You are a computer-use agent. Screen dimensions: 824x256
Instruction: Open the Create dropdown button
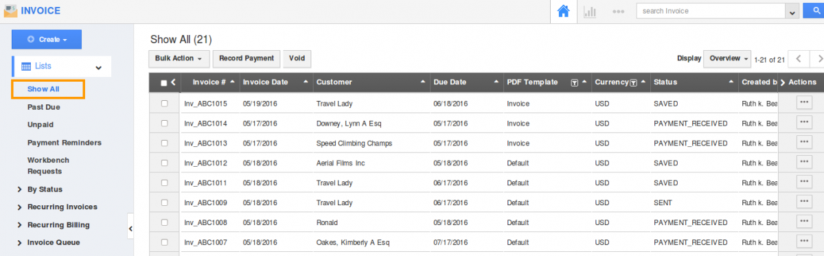click(x=47, y=40)
